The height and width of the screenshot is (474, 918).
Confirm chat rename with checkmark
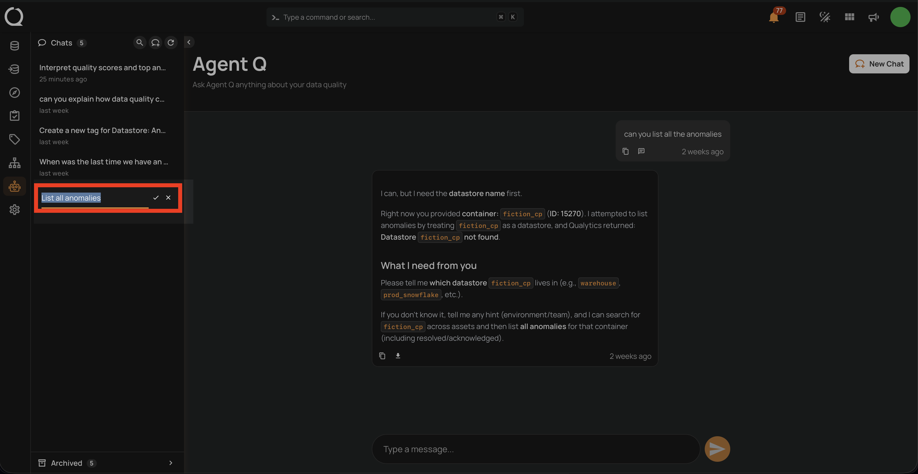click(156, 198)
